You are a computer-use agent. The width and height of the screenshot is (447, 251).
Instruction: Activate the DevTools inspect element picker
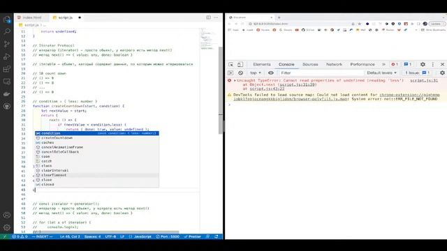click(231, 65)
